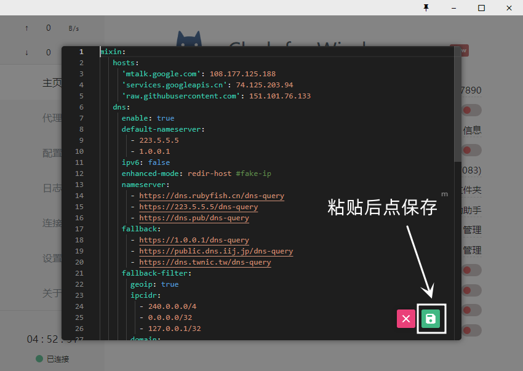Click the 助手 helper link behind the editor
The width and height of the screenshot is (523, 371).
[x=472, y=210]
